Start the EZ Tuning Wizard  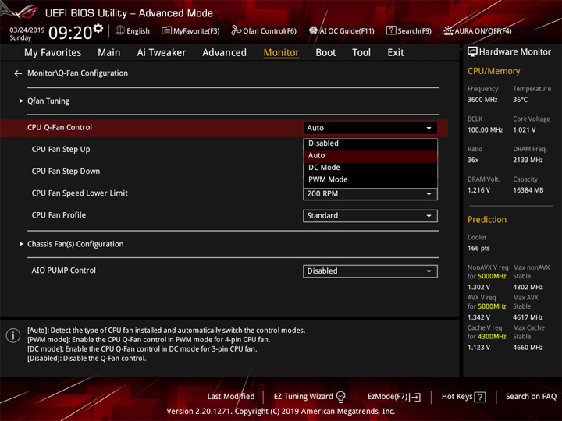(303, 397)
